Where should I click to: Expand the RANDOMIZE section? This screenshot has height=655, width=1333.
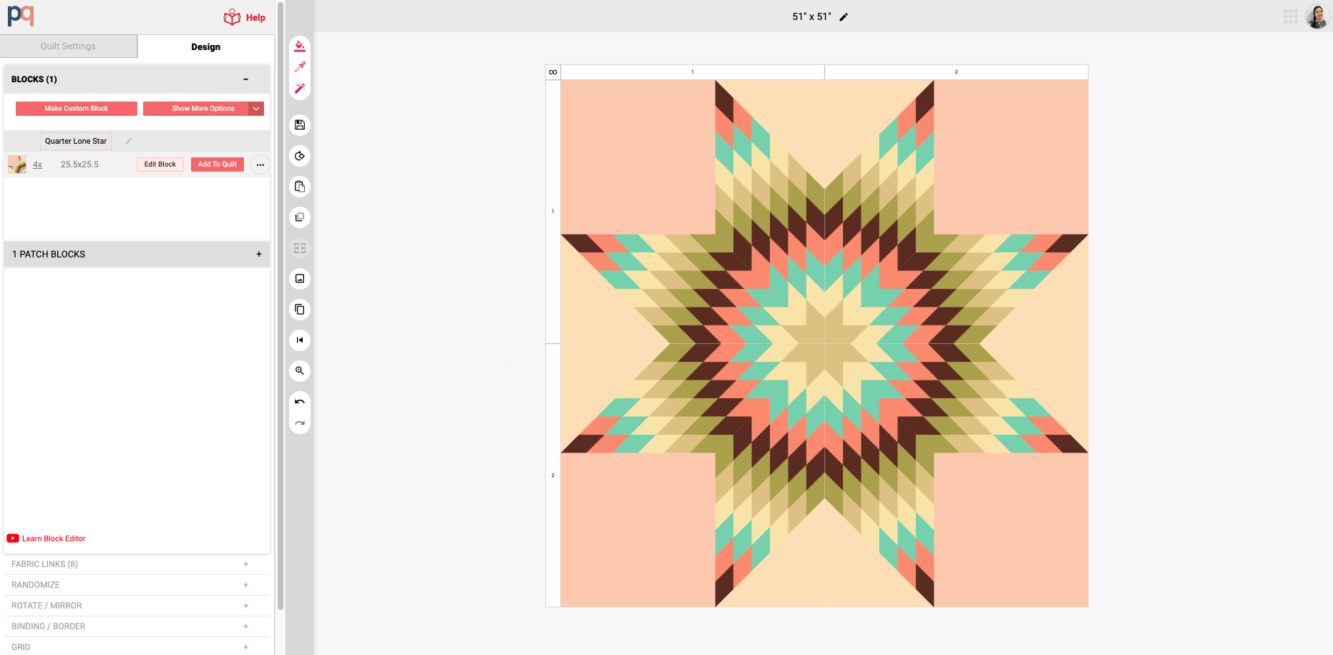(245, 585)
